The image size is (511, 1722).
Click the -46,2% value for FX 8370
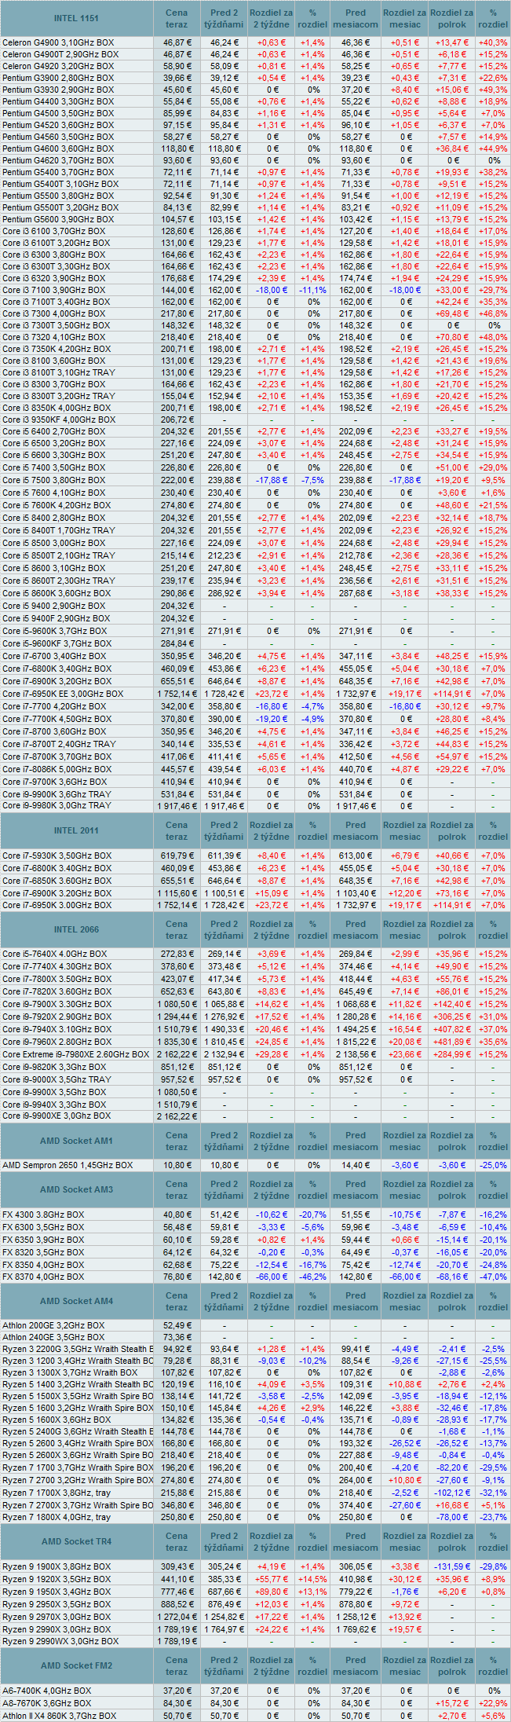tap(312, 1277)
